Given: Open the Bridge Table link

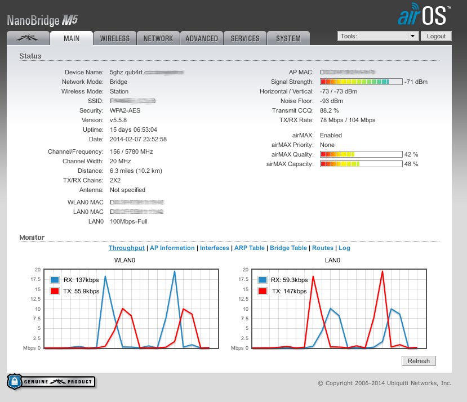Looking at the screenshot, I should click(x=288, y=248).
